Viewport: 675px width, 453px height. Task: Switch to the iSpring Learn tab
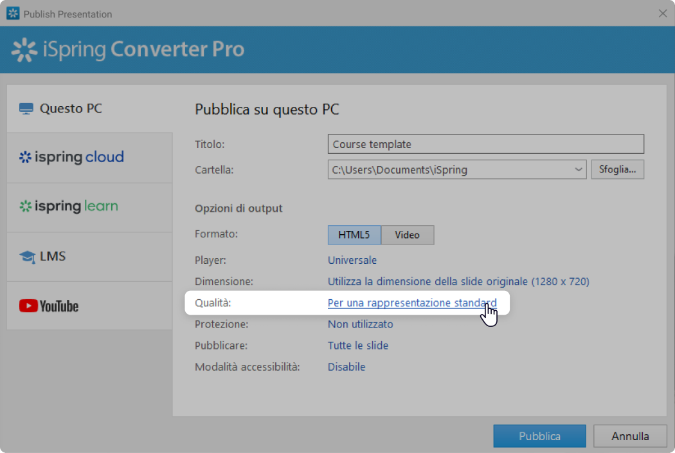coord(89,207)
